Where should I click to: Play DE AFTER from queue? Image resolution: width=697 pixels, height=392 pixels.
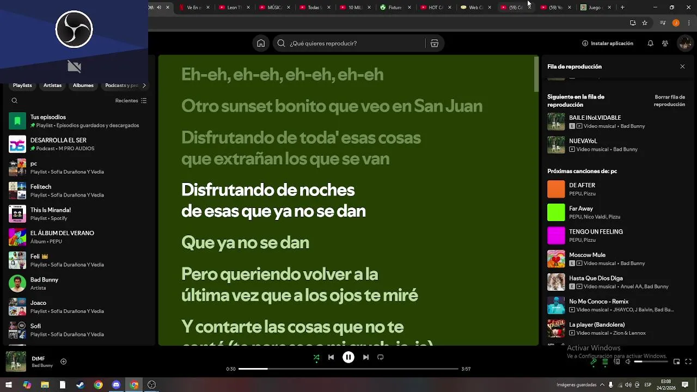click(x=617, y=189)
